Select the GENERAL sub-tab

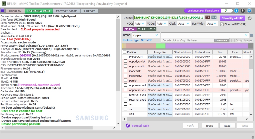(x=130, y=29)
